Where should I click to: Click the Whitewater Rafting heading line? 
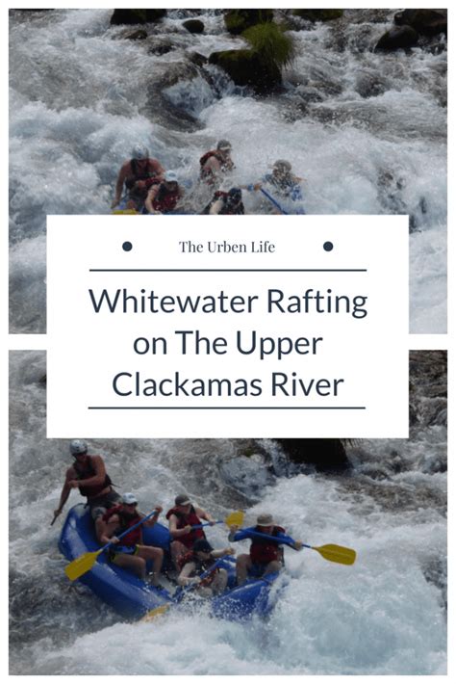pos(228,302)
